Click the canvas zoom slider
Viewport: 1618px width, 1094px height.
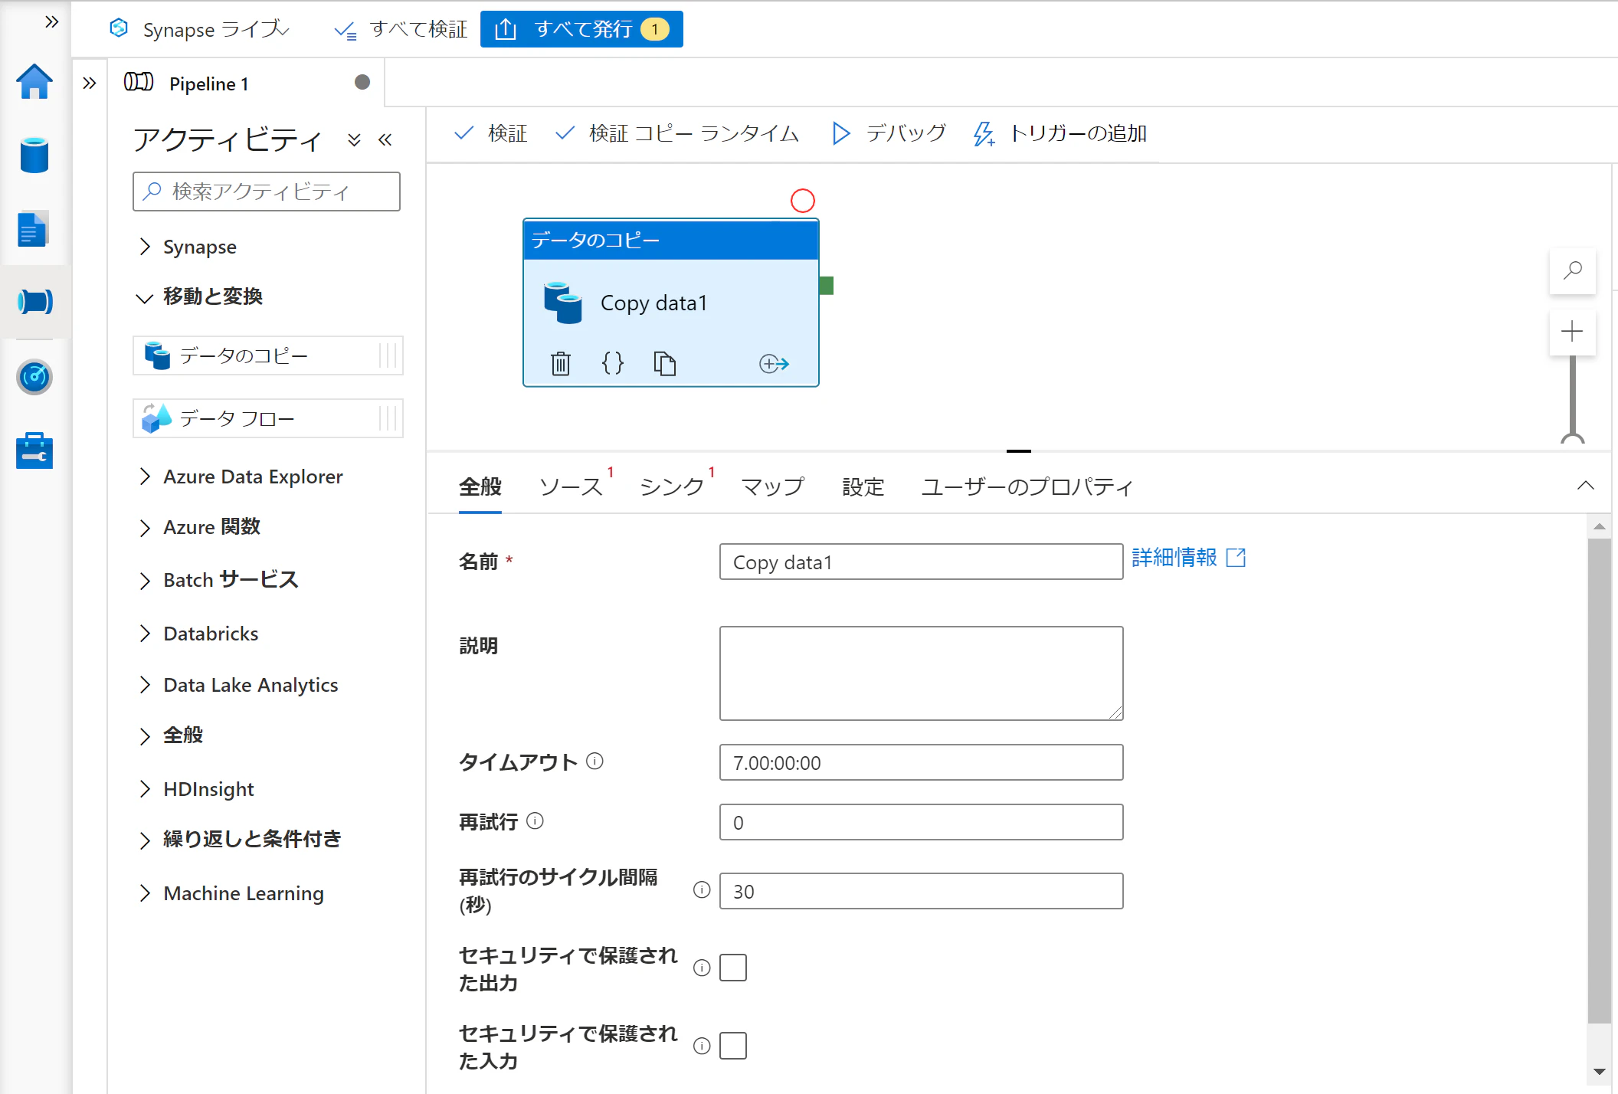coord(1572,400)
